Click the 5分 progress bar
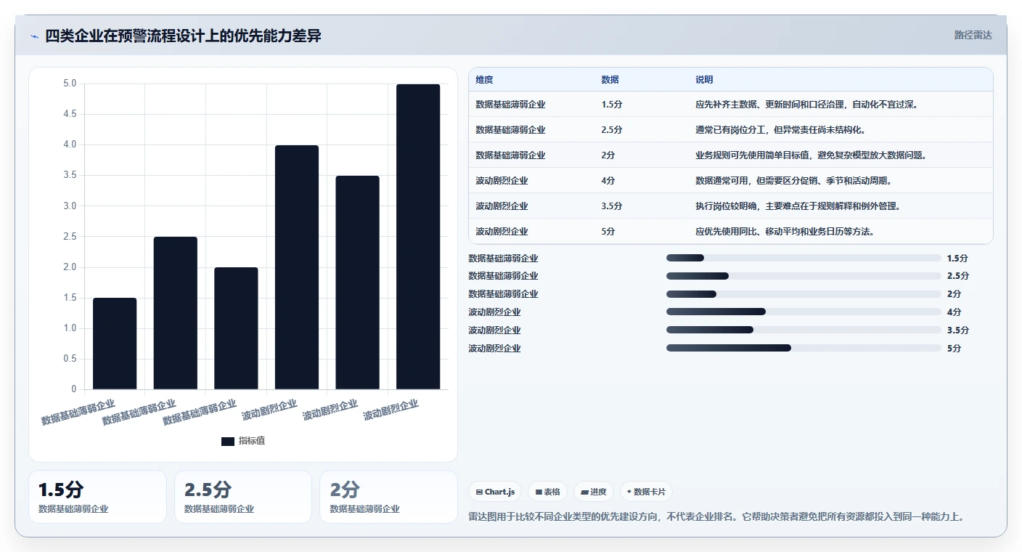Screen dimensions: 1022x552 pyautogui.click(x=804, y=349)
